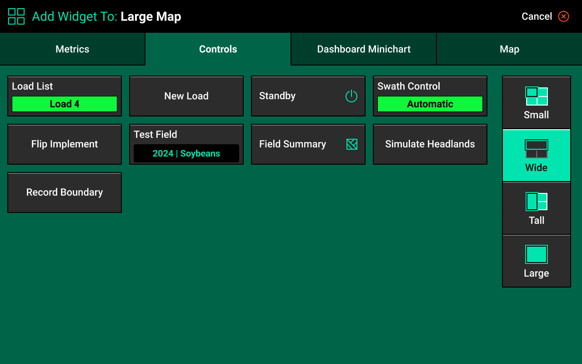
Task: Select the Small widget size icon
Action: tap(536, 96)
